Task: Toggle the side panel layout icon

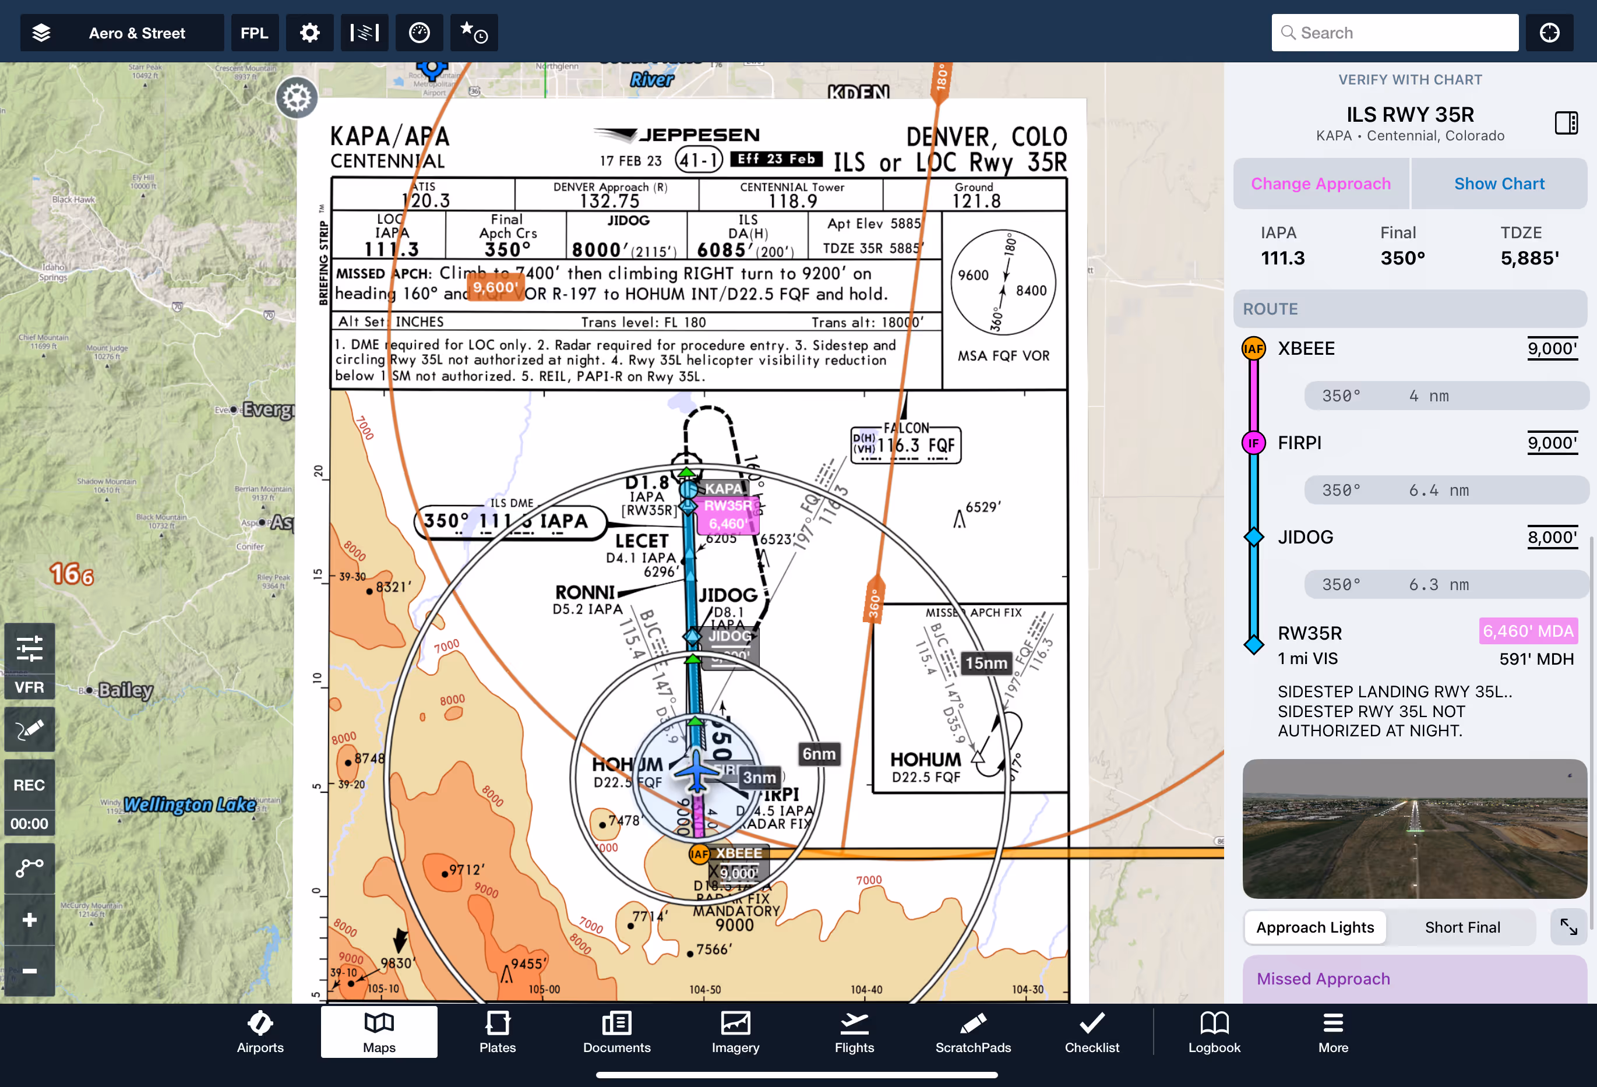Action: (x=1566, y=123)
